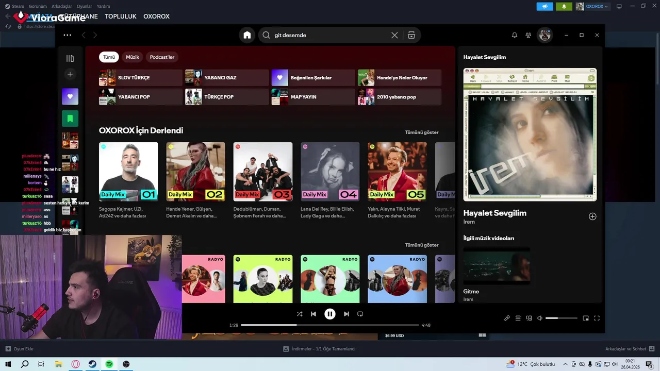Mute volume with speaker icon
660x371 pixels.
click(540, 318)
